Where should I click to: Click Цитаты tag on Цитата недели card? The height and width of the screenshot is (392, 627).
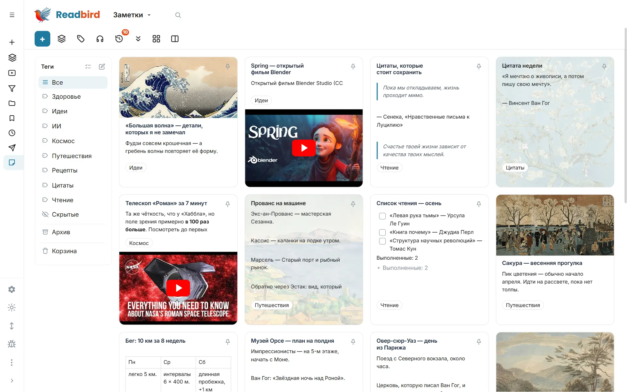tap(515, 168)
